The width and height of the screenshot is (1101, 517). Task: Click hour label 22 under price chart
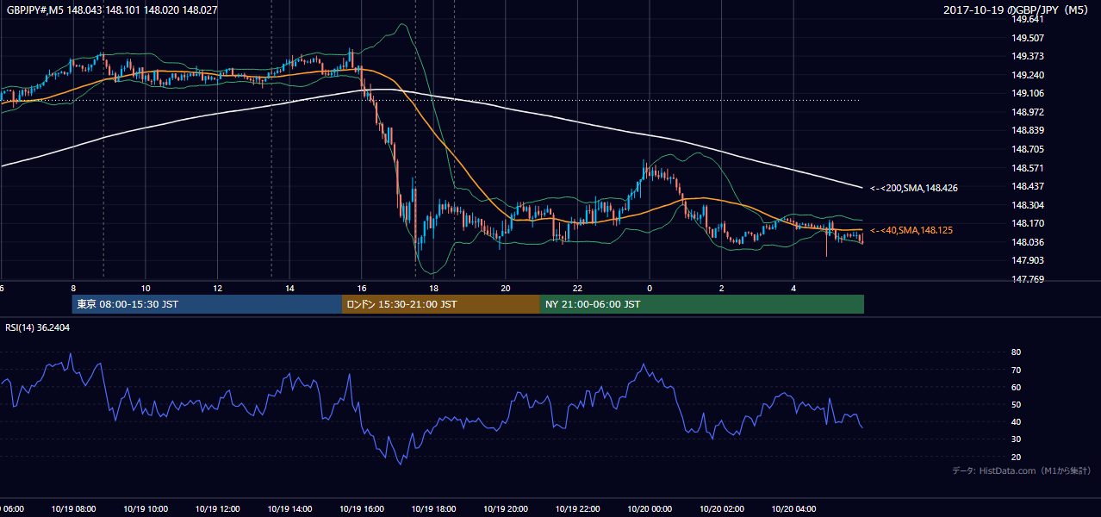coord(577,288)
